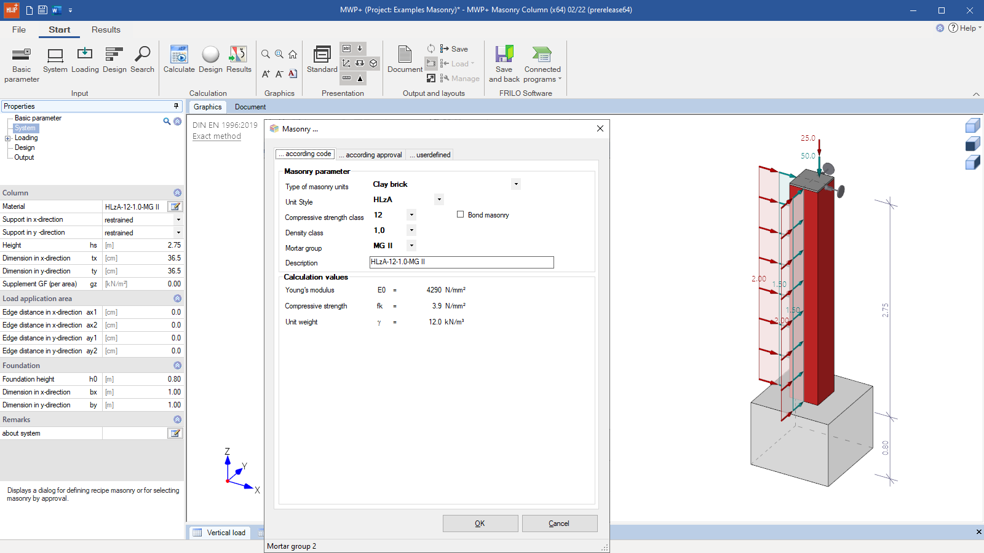Select the Graphics view tab

tap(207, 107)
